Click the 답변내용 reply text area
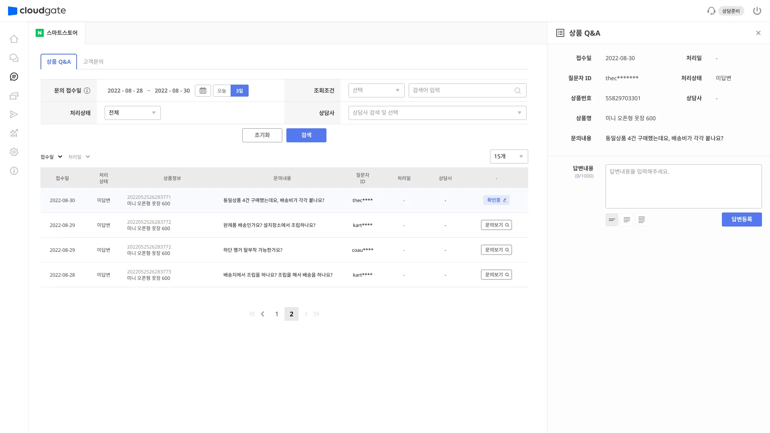Viewport: 770px width, 433px height. (683, 186)
